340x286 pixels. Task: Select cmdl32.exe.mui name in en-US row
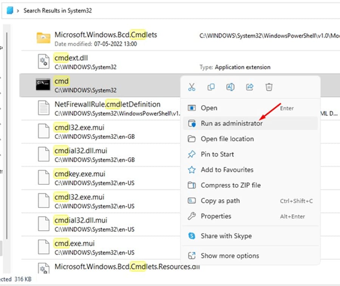pos(79,197)
